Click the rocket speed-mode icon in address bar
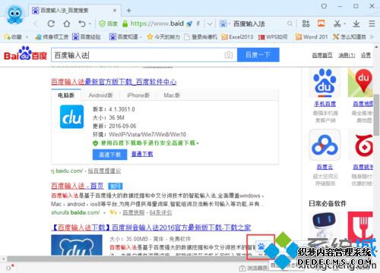This screenshot has width=380, height=273. click(189, 24)
